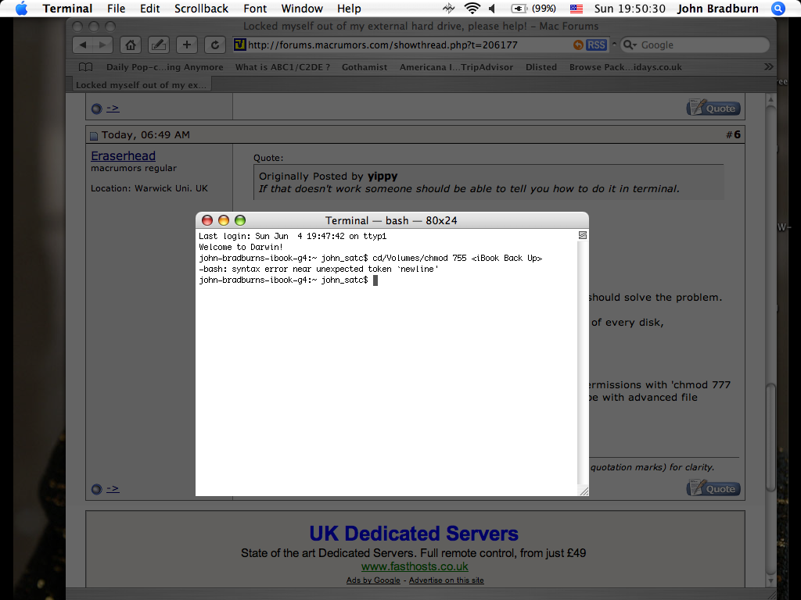Viewport: 801px width, 600px height.
Task: Click the upper offline status arrow link
Action: point(113,108)
